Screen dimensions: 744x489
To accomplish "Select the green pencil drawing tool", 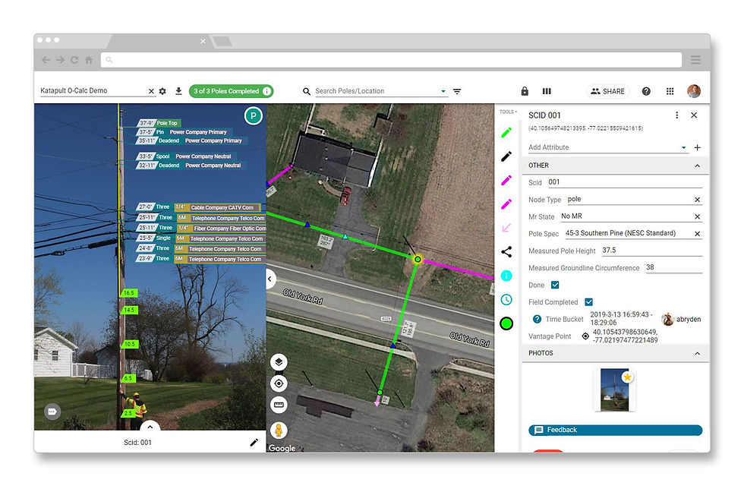I will point(506,132).
